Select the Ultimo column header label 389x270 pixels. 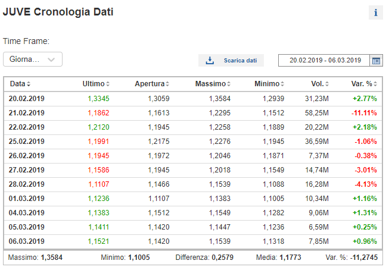[94, 84]
